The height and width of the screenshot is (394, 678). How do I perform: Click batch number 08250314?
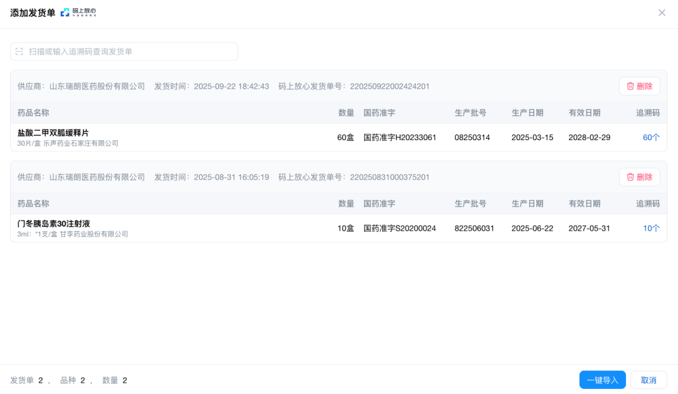[x=471, y=137]
